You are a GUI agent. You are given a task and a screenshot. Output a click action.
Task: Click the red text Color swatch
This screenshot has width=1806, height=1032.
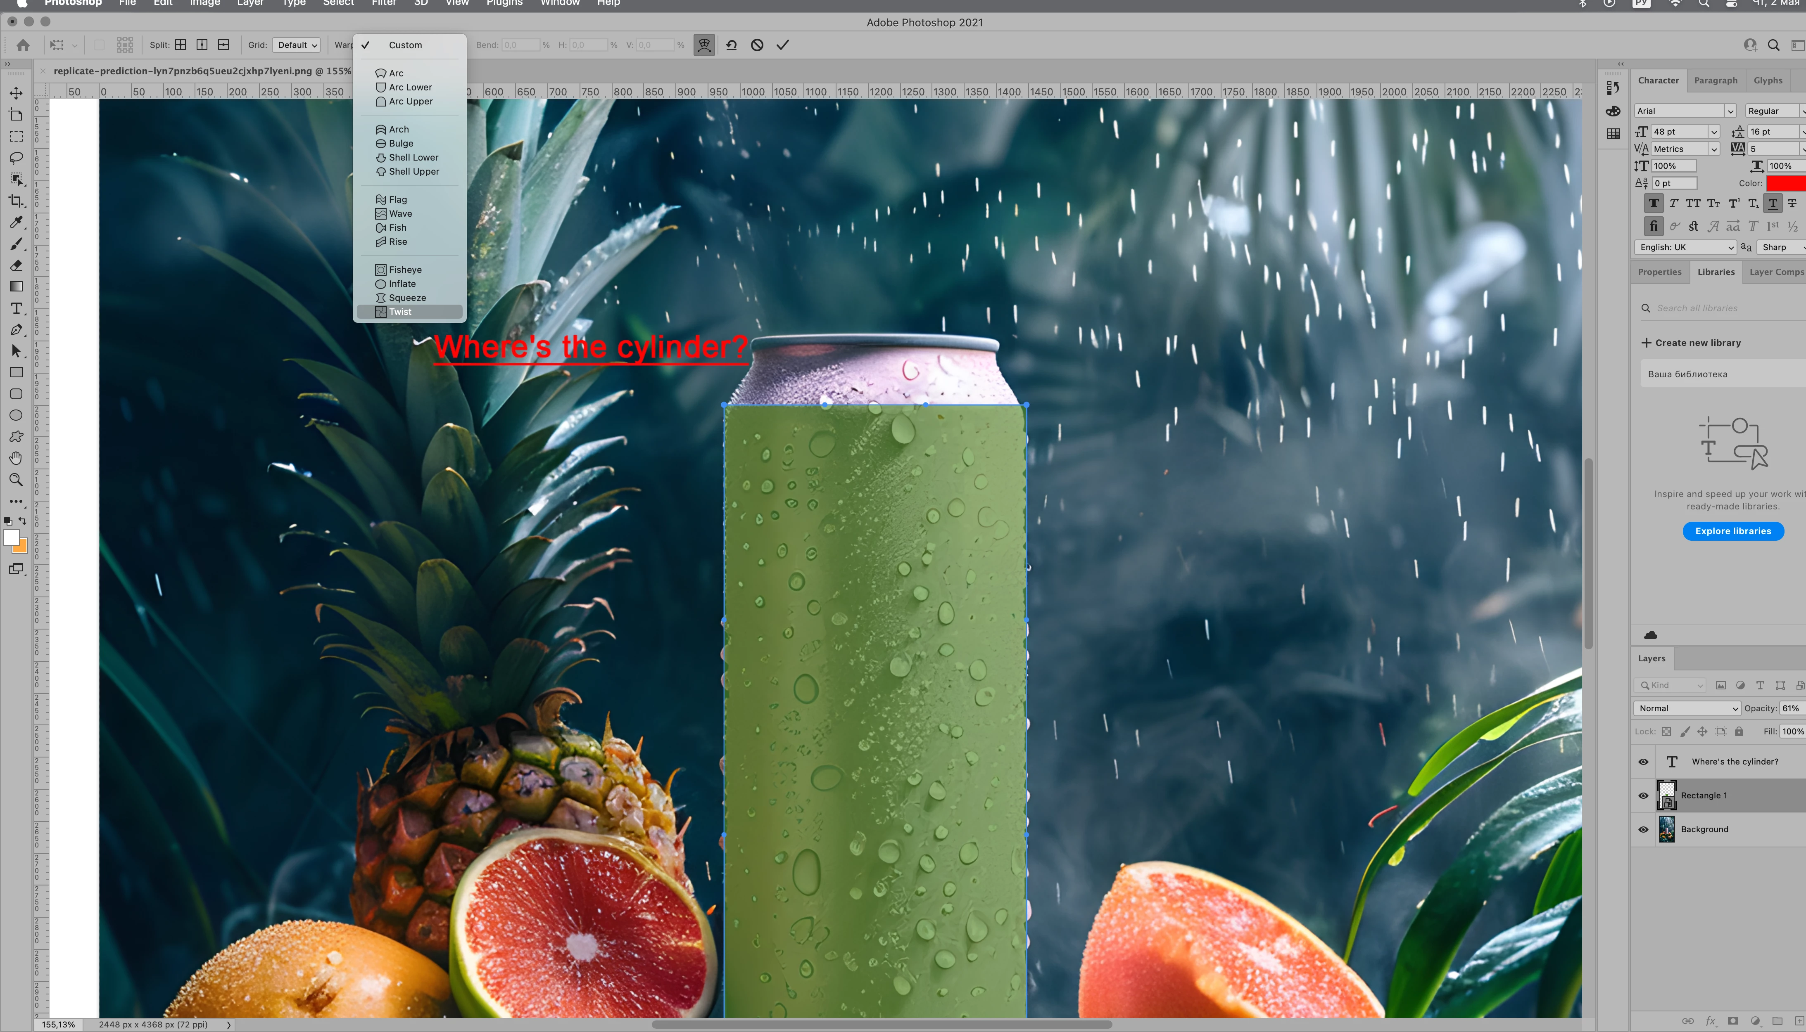(1785, 183)
